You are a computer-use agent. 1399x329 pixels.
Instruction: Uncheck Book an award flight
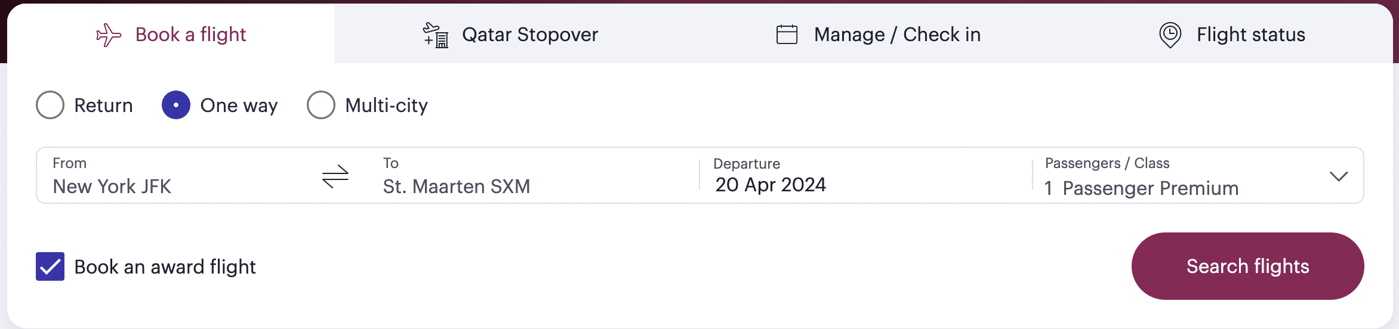coord(50,266)
